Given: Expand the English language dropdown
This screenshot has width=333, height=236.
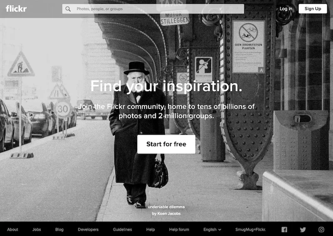Looking at the screenshot, I should 212,229.
